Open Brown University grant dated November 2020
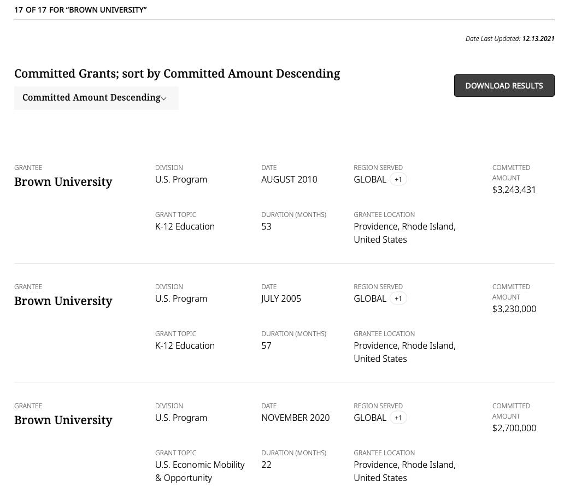The height and width of the screenshot is (493, 564). [x=63, y=420]
